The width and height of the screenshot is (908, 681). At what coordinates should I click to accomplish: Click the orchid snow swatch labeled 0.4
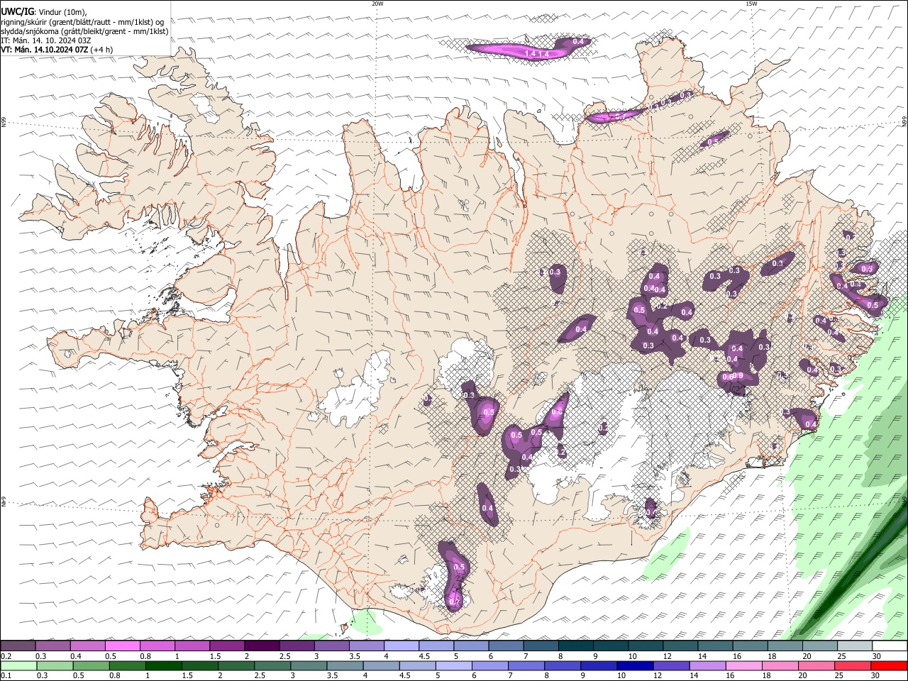click(88, 646)
